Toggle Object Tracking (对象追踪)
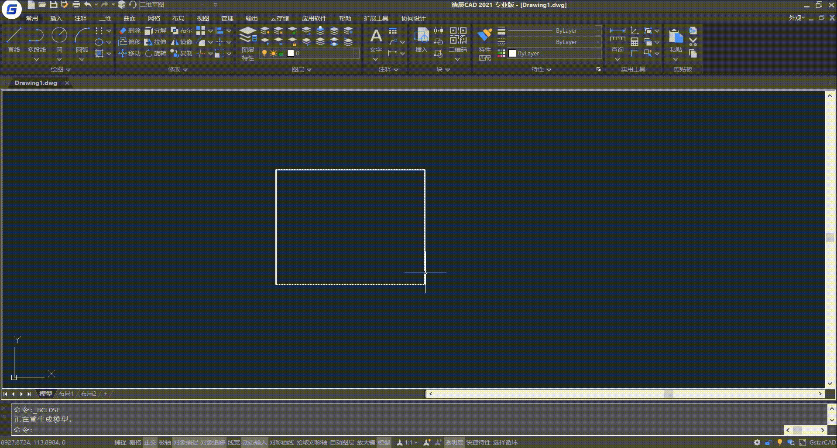Image resolution: width=837 pixels, height=448 pixels. (x=213, y=442)
